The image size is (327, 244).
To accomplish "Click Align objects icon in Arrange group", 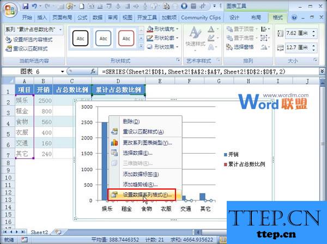I will pyautogui.click(x=264, y=29).
